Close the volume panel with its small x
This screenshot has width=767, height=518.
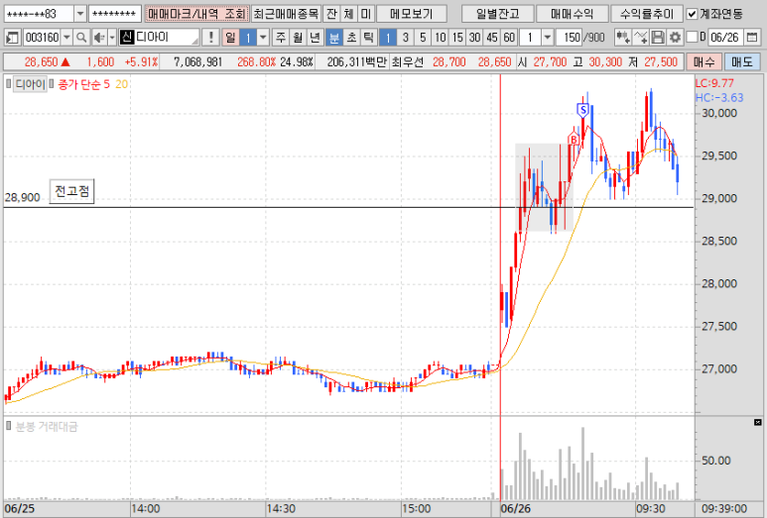click(x=757, y=422)
